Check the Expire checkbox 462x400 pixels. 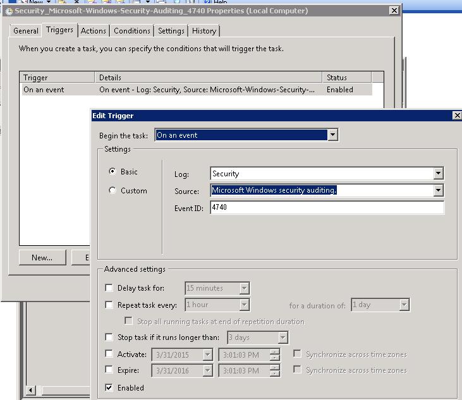click(109, 370)
